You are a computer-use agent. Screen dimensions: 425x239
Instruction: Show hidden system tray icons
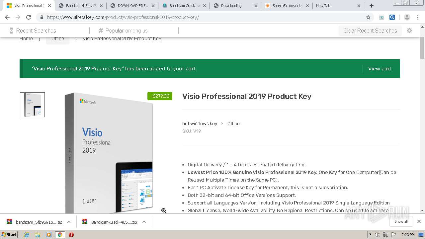click(x=370, y=235)
